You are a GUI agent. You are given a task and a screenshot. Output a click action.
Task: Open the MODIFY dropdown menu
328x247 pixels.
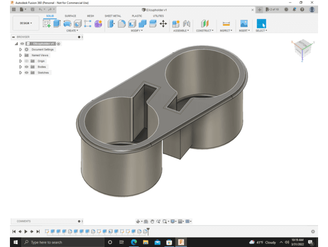tap(137, 30)
